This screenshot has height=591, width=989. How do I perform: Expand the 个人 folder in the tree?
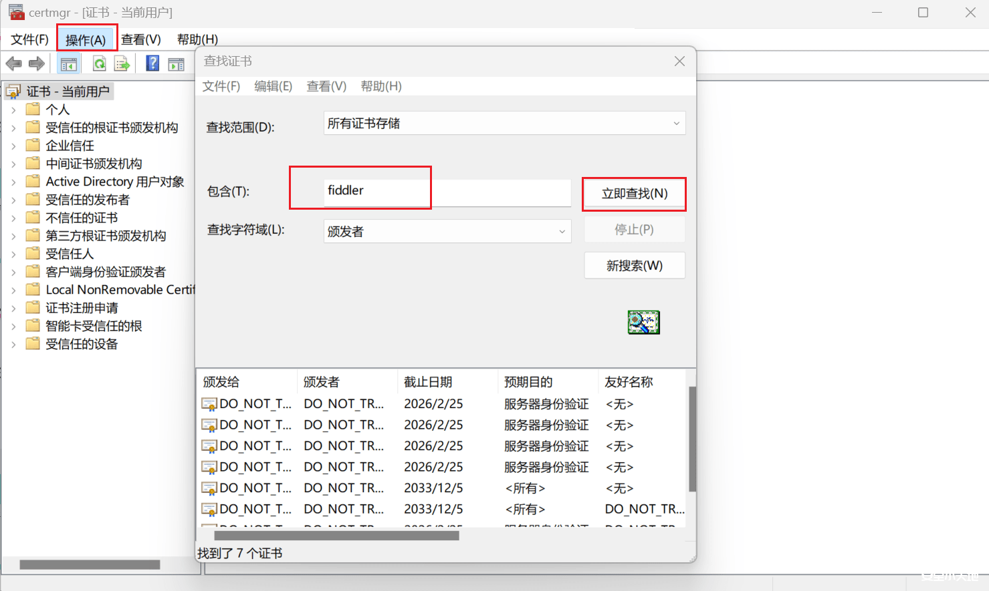(x=15, y=109)
